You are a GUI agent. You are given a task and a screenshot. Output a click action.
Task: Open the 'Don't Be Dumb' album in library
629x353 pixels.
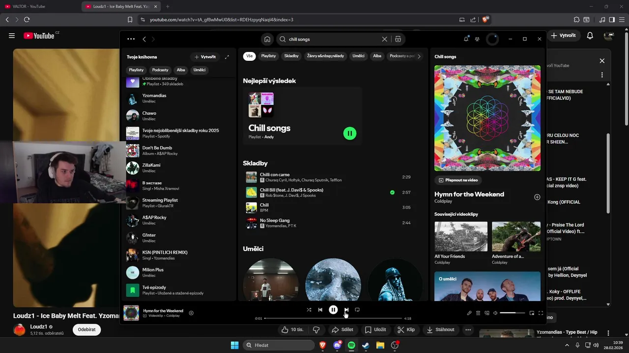click(179, 151)
